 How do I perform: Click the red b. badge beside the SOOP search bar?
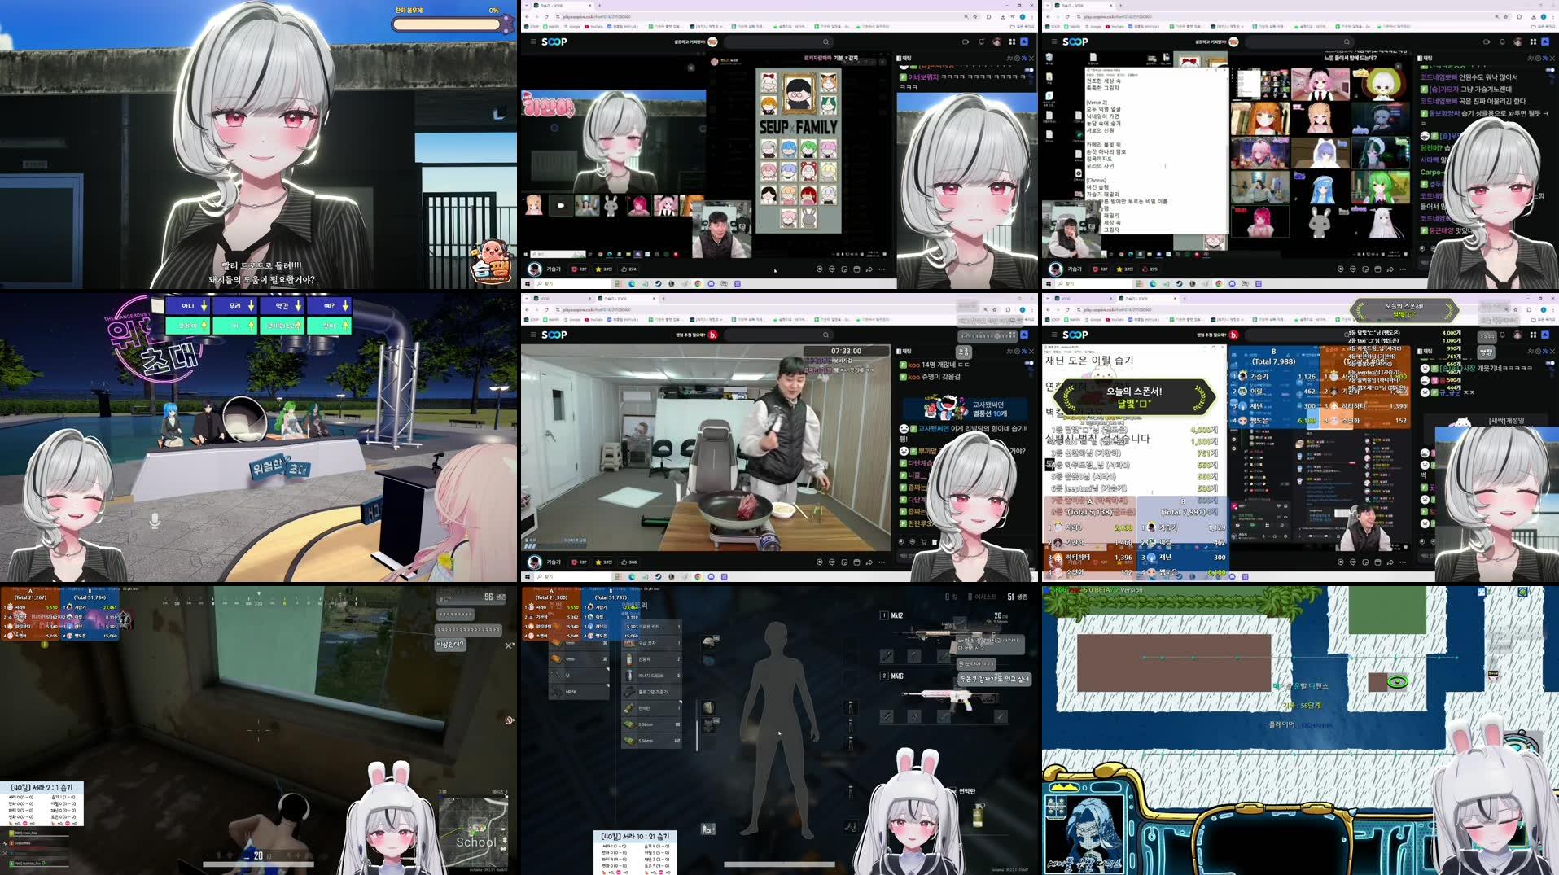pos(714,335)
